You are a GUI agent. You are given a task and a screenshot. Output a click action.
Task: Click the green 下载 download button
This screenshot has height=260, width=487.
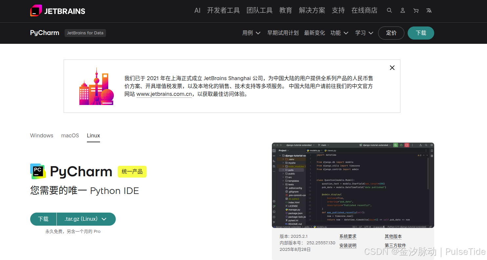43,219
